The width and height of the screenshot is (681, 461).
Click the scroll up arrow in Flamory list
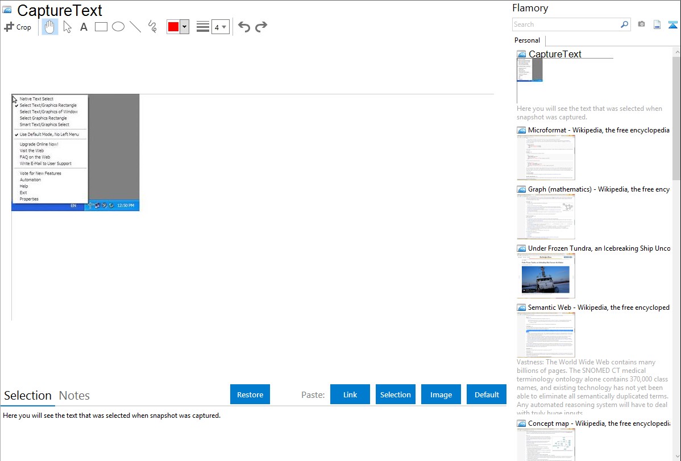click(x=676, y=52)
